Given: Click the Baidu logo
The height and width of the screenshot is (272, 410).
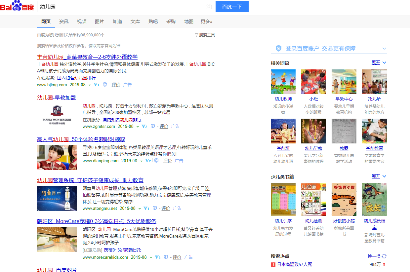Looking at the screenshot, I should 17,6.
